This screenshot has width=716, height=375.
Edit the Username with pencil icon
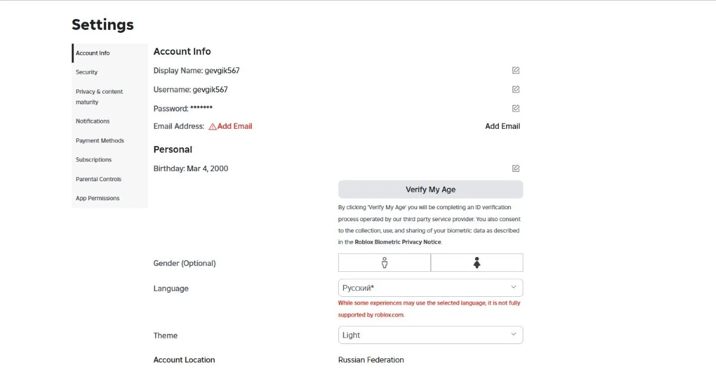(516, 89)
